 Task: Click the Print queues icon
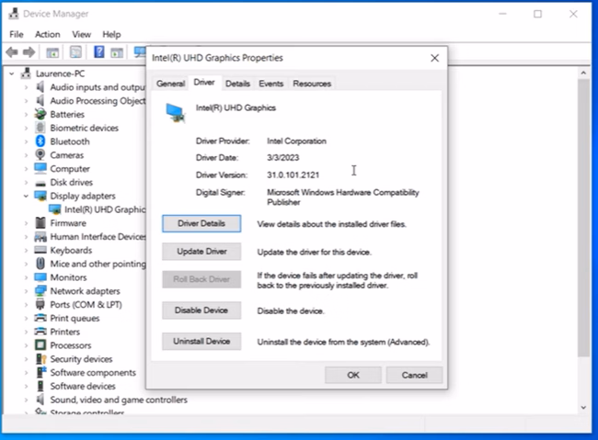[40, 318]
